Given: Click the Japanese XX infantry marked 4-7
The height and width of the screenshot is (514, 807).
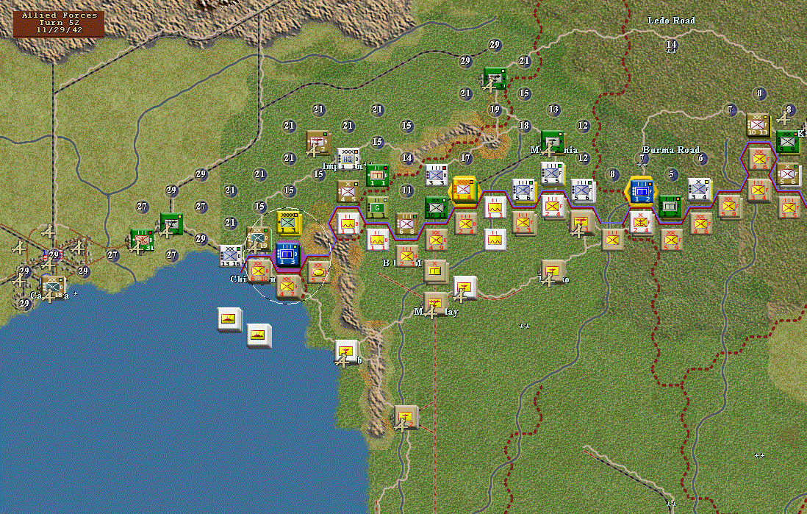Looking at the screenshot, I should pyautogui.click(x=287, y=287).
